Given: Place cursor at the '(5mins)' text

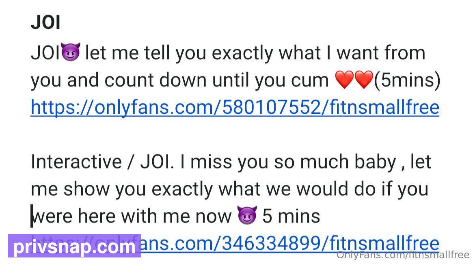Looking at the screenshot, I should 407,80.
